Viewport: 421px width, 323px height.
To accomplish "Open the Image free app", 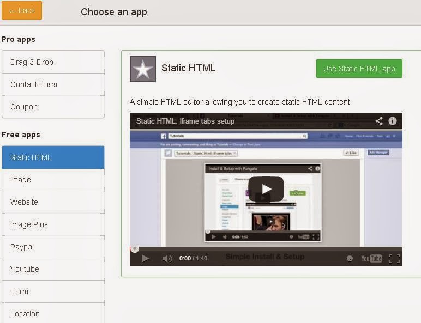I will 53,180.
